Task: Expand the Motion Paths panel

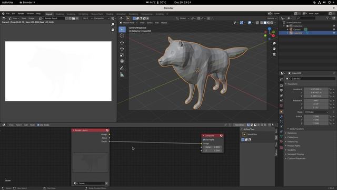Action: tap(294, 146)
